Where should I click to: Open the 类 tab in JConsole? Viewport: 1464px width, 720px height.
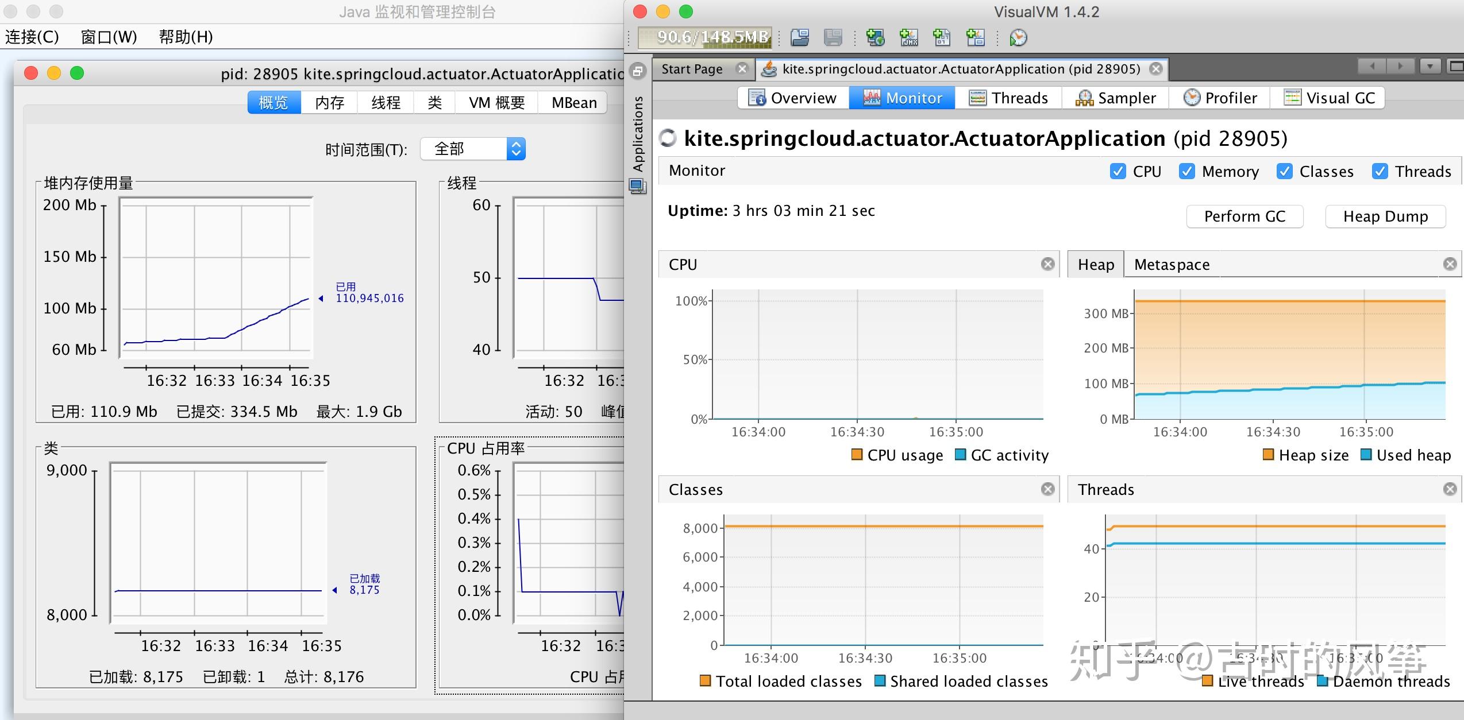point(434,103)
